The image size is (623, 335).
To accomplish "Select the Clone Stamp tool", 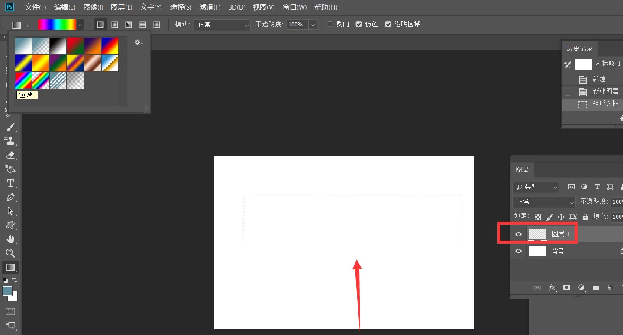I will 10,140.
